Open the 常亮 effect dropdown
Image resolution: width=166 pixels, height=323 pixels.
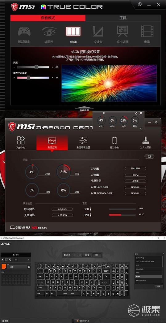[x=17, y=267]
